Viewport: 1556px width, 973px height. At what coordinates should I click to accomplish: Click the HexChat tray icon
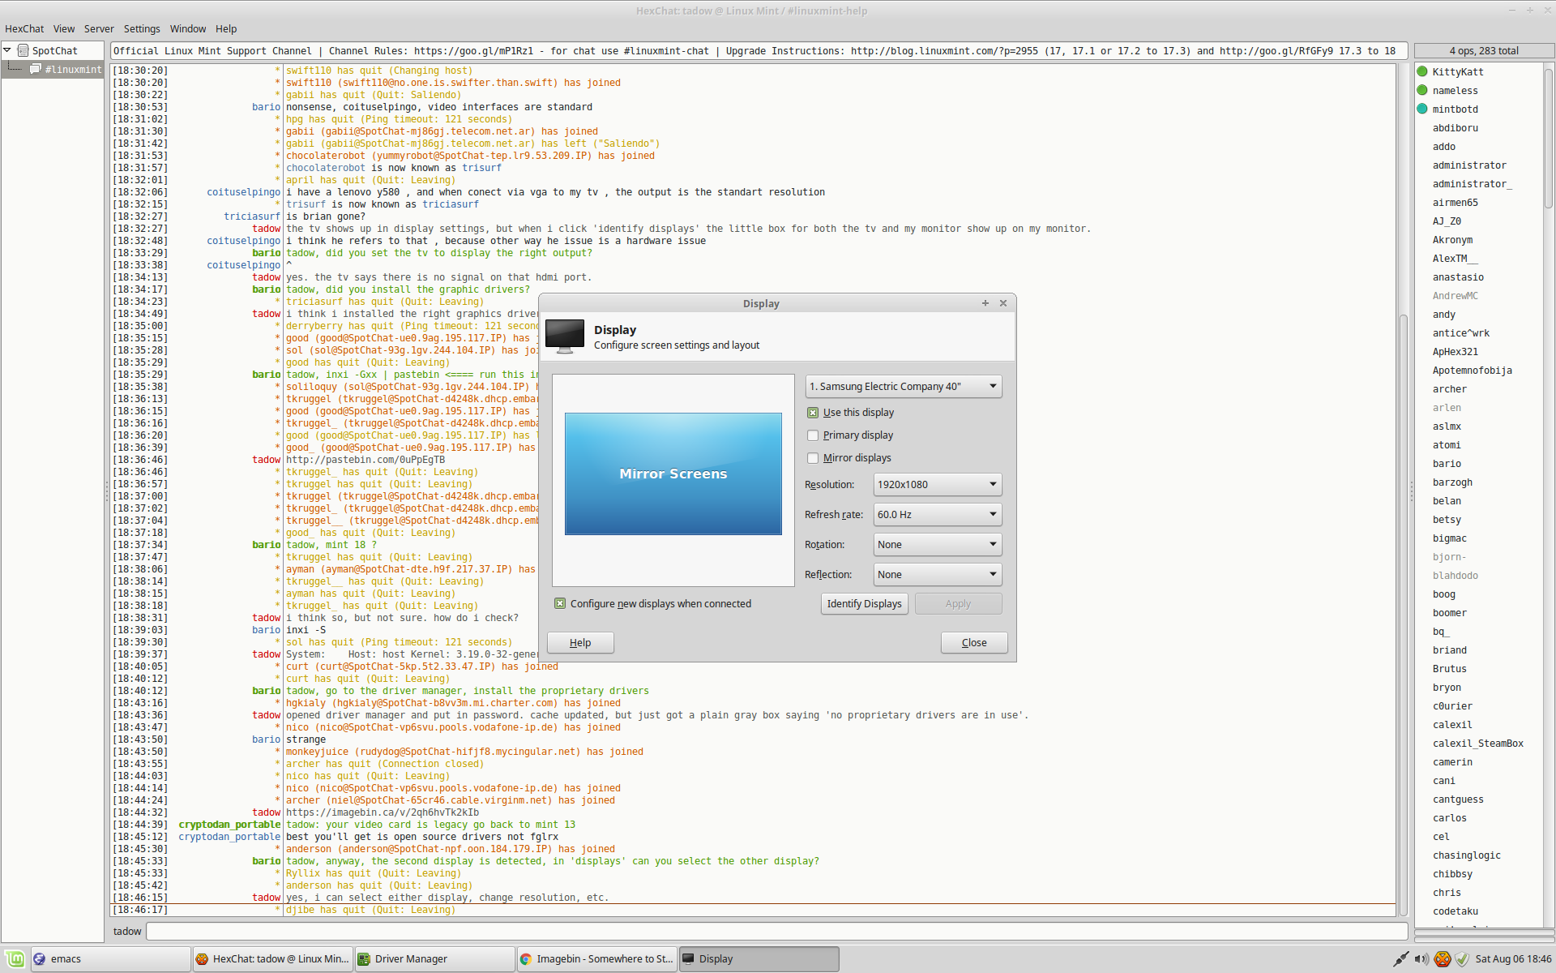click(1443, 958)
